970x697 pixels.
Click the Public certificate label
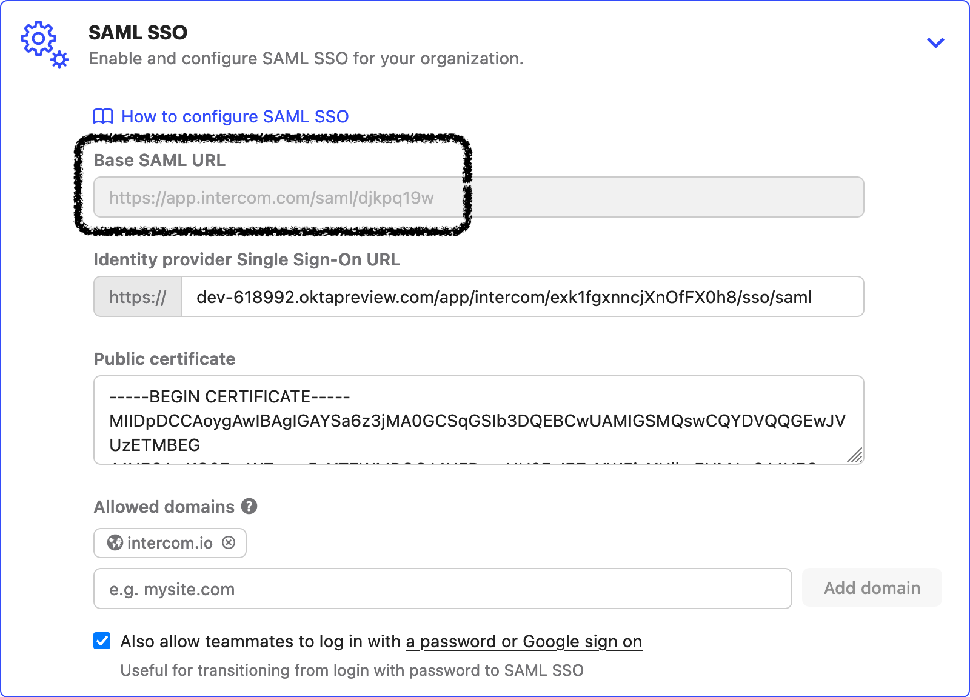[x=164, y=359]
